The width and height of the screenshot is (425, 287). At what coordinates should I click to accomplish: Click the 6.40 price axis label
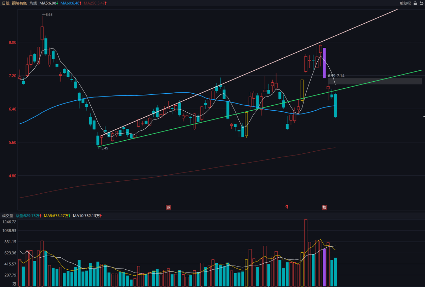(x=12, y=109)
